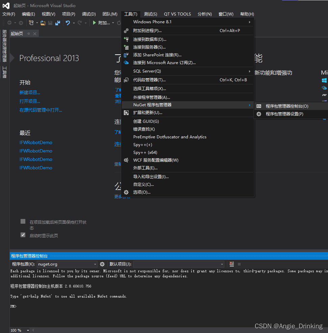Close the 起始页 tab

35,33
